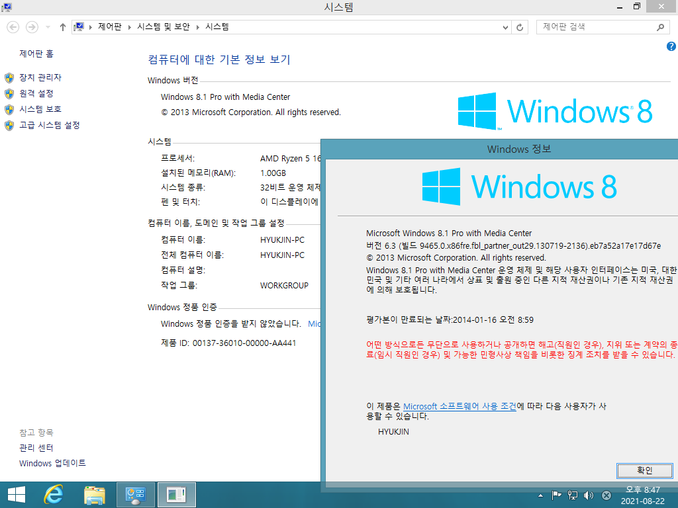This screenshot has height=508, width=678.
Task: Open 장치 관리자 in the sidebar
Action: (40, 77)
